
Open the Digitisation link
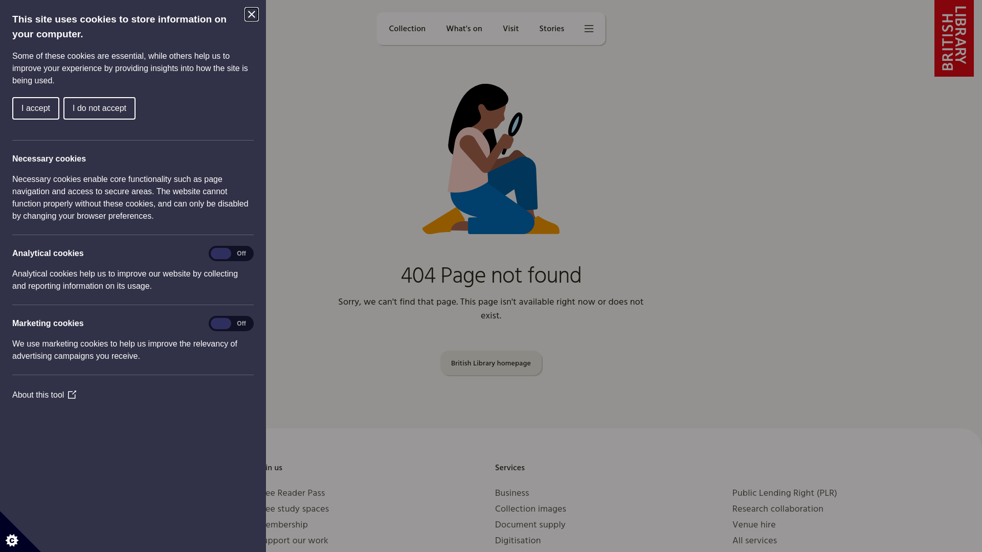tap(518, 541)
